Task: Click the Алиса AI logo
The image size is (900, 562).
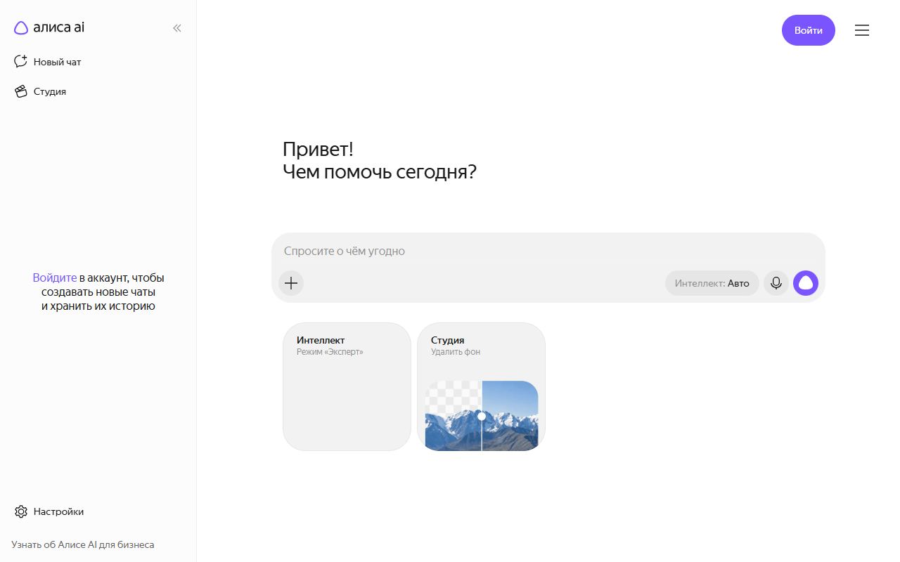Action: click(x=49, y=27)
